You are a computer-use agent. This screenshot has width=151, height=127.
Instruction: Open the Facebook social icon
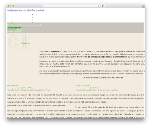point(21,31)
